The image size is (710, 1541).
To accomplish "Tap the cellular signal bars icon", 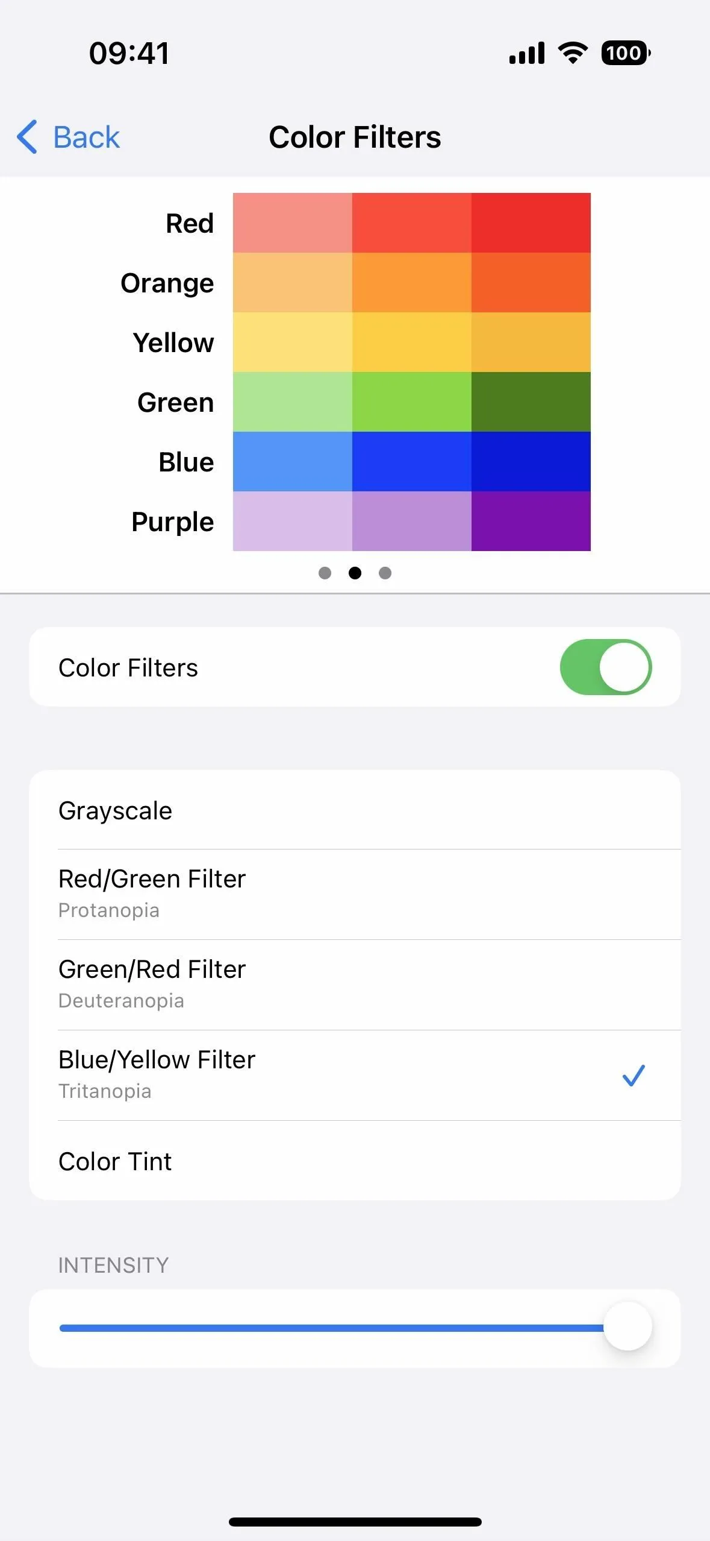I will (527, 53).
